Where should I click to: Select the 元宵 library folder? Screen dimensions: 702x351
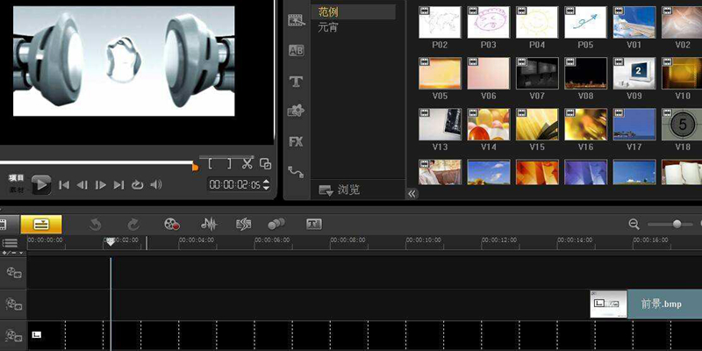tap(328, 28)
